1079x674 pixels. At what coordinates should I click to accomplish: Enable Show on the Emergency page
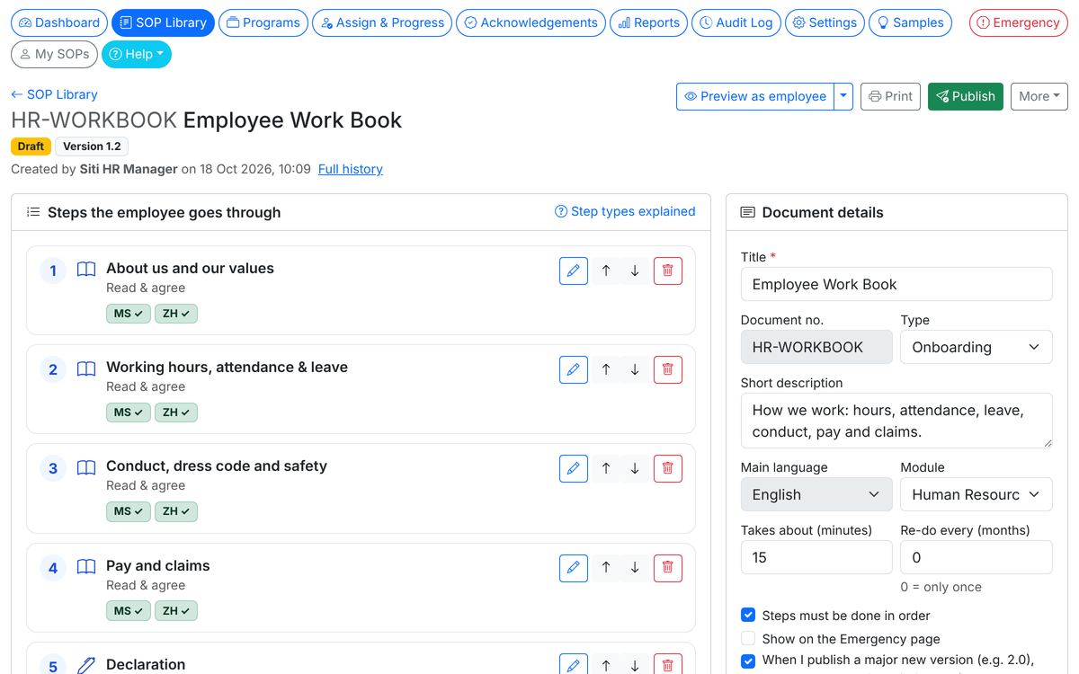pos(748,639)
